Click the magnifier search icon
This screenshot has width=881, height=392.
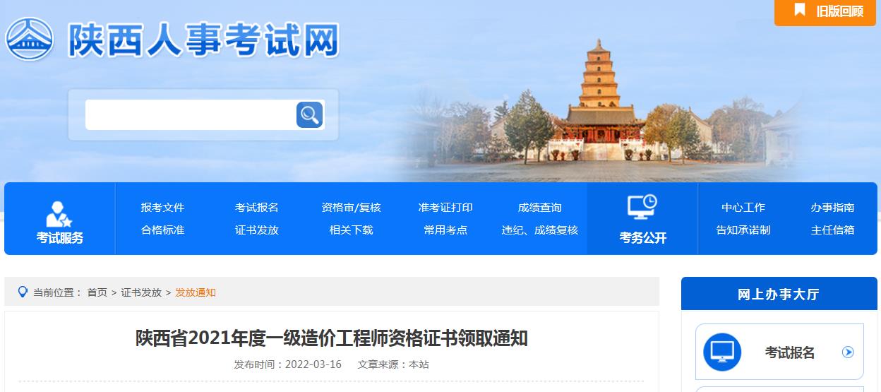[309, 114]
